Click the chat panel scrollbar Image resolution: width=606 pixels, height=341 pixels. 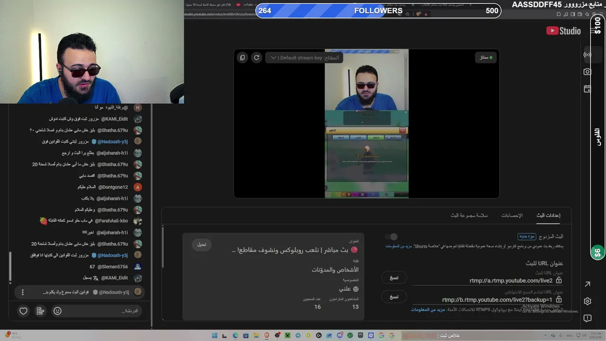click(10, 266)
